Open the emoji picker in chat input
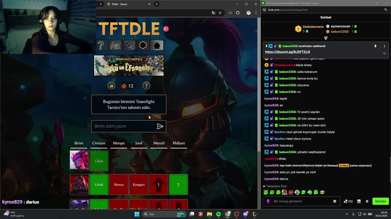 click(x=335, y=201)
